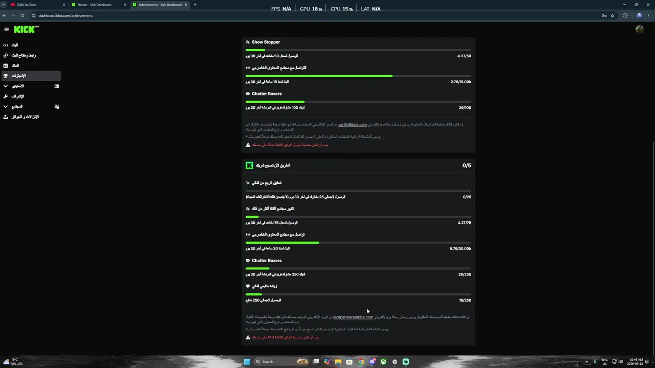Click the green Kick partner badge icon

click(x=249, y=166)
